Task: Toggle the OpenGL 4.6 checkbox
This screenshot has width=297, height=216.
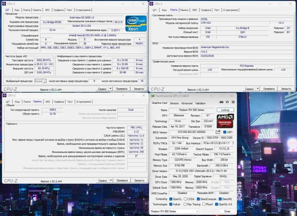Action: point(216,204)
